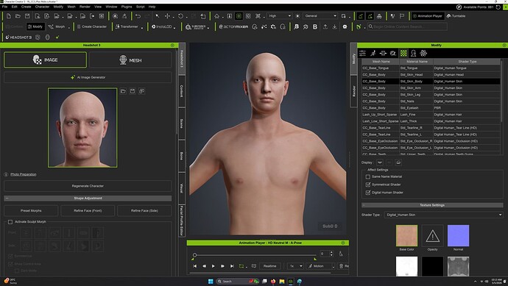The height and width of the screenshot is (286, 508).
Task: Create a new project with New icon
Action: (x=9, y=16)
